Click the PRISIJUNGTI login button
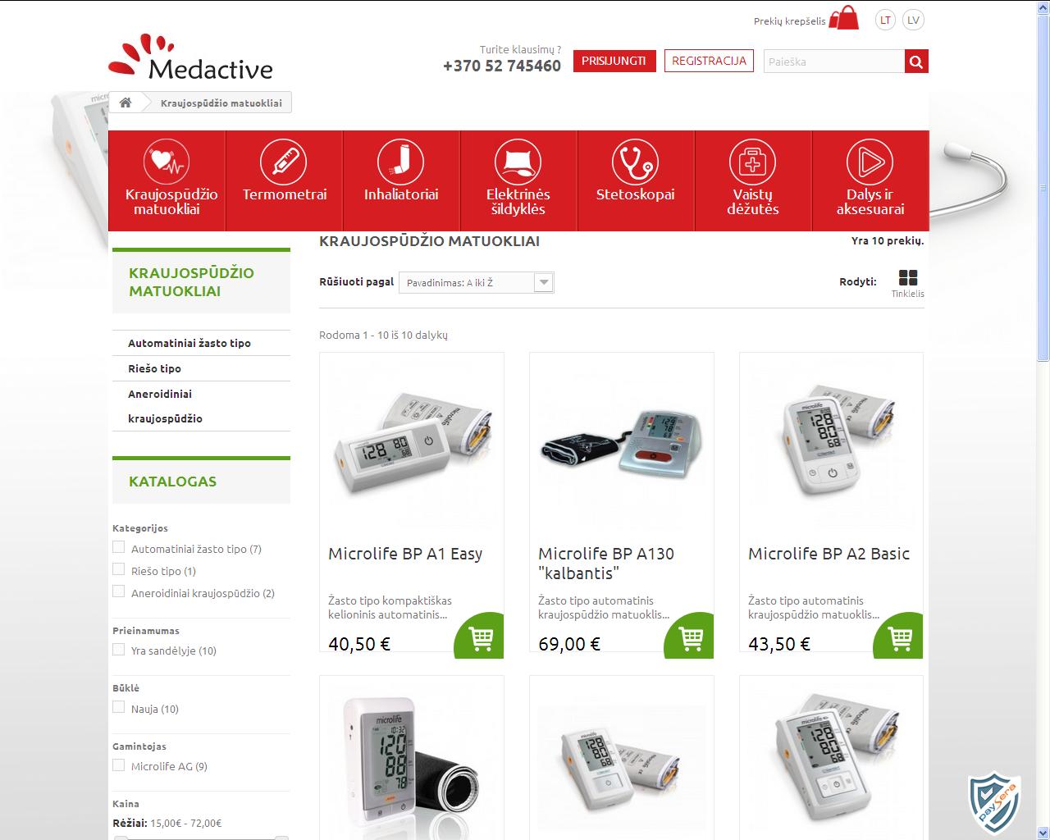This screenshot has width=1050, height=840. pyautogui.click(x=614, y=61)
